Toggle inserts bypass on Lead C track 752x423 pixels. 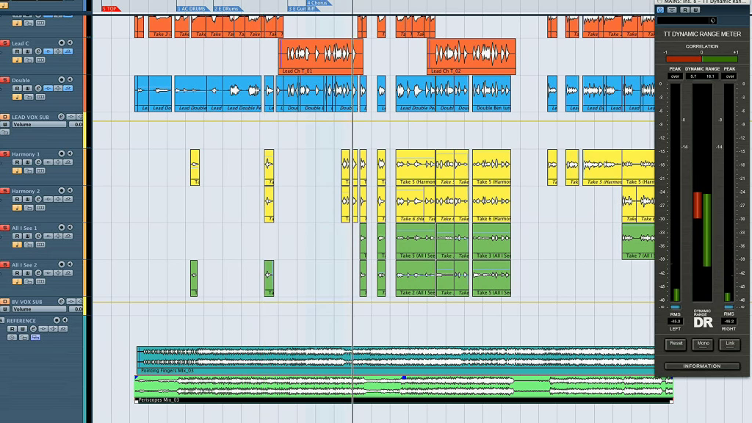pyautogui.click(x=48, y=51)
